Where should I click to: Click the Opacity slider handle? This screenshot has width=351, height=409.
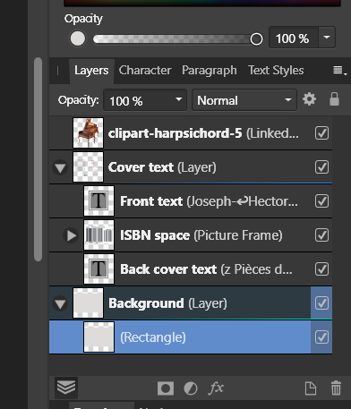(x=256, y=39)
